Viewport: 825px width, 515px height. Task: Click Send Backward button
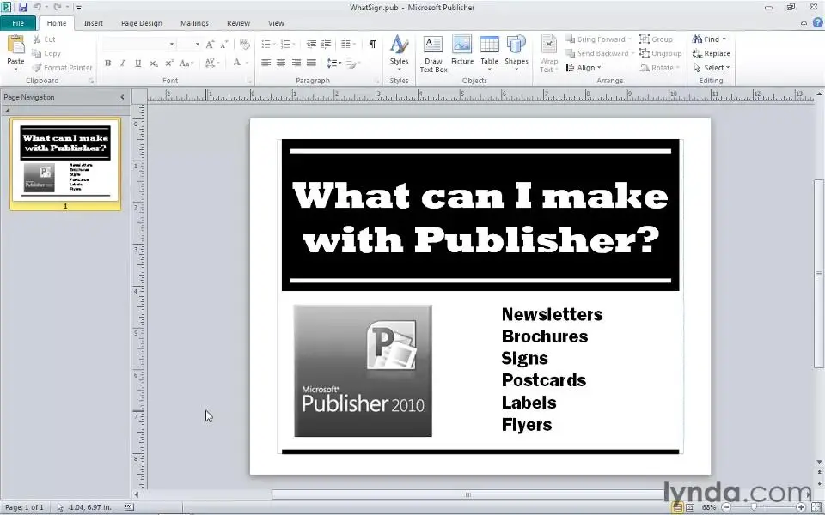pyautogui.click(x=601, y=53)
